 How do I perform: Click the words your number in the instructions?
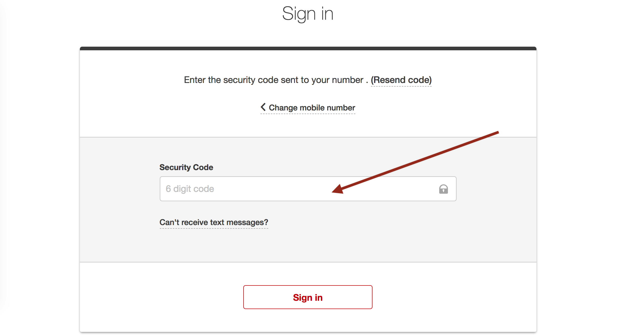[337, 80]
